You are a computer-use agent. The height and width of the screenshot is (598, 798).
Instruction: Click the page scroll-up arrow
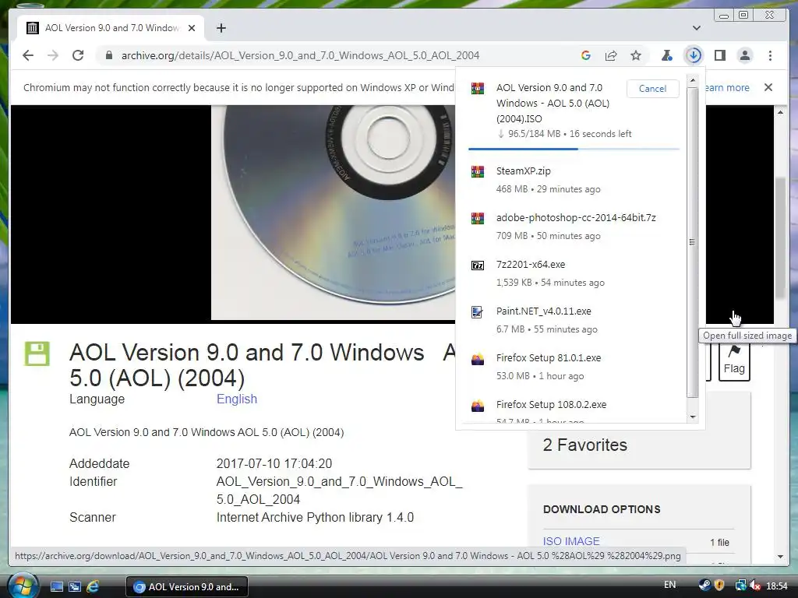[780, 112]
